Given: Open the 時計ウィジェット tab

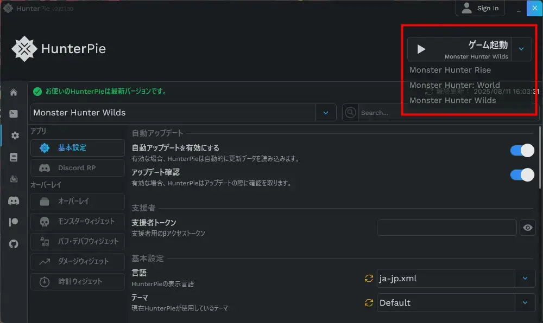Looking at the screenshot, I should (78, 282).
